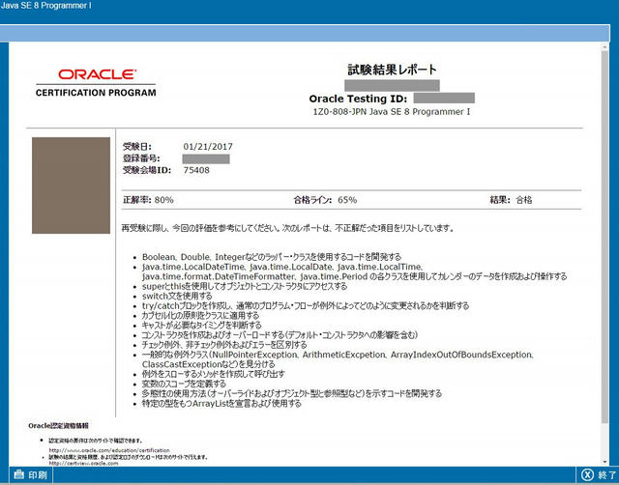The height and width of the screenshot is (485, 619).
Task: Click the 再受験に際し retake notice sentence
Action: [x=287, y=228]
